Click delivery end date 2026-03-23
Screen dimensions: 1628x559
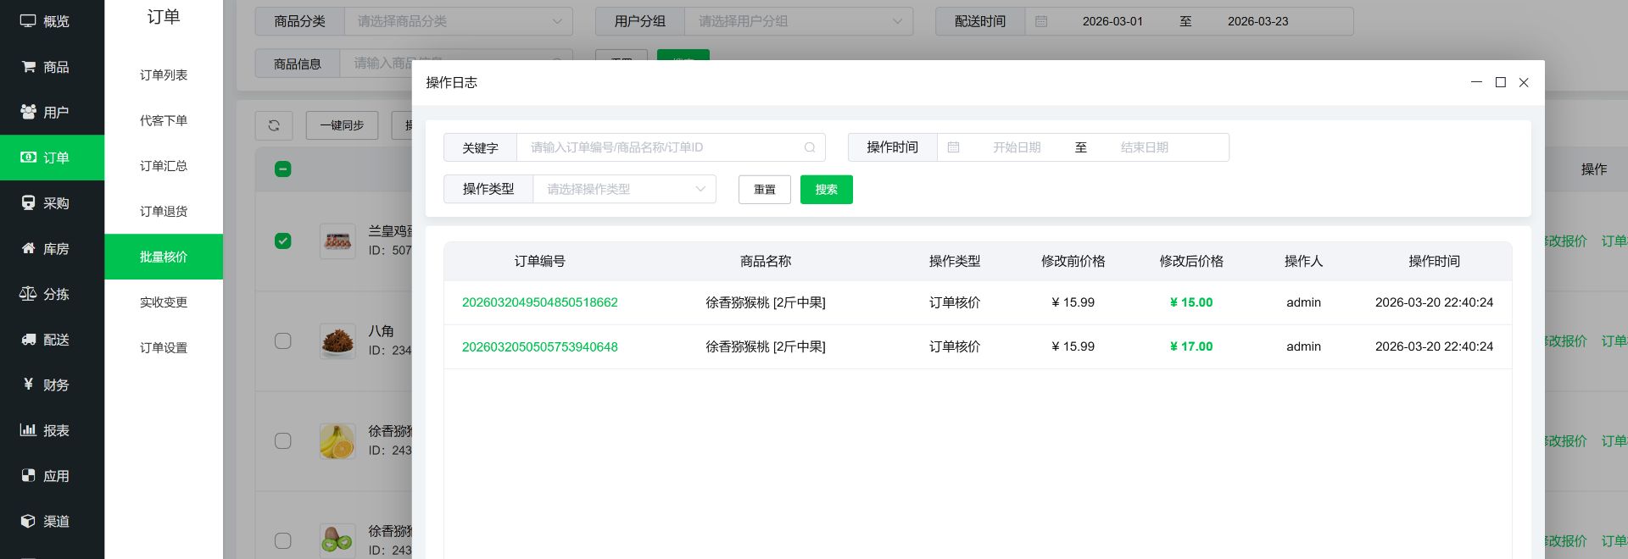pyautogui.click(x=1257, y=21)
